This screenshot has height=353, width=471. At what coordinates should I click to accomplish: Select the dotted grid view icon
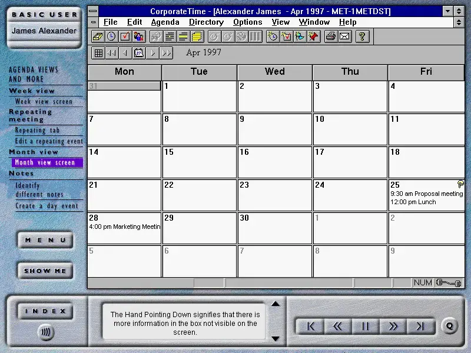(170, 36)
